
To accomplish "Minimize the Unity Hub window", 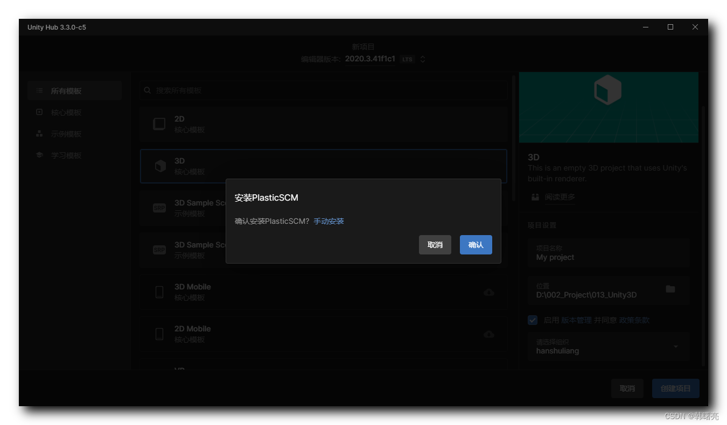I will pyautogui.click(x=646, y=27).
